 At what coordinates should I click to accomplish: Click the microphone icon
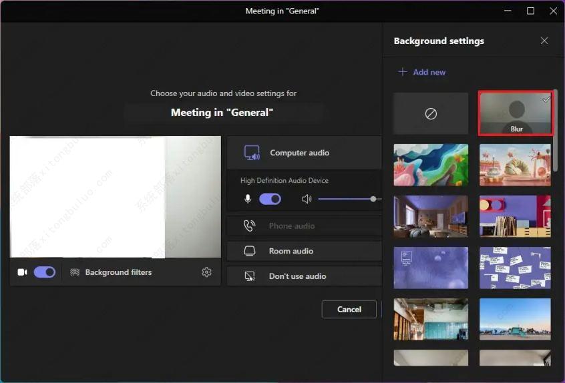pos(248,199)
